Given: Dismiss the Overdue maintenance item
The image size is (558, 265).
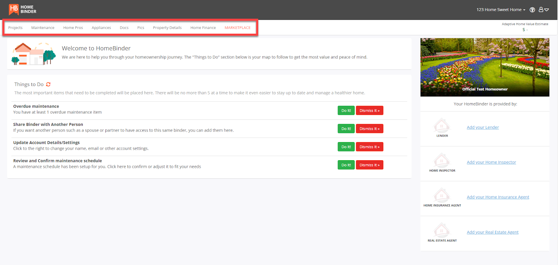Looking at the screenshot, I should [369, 110].
